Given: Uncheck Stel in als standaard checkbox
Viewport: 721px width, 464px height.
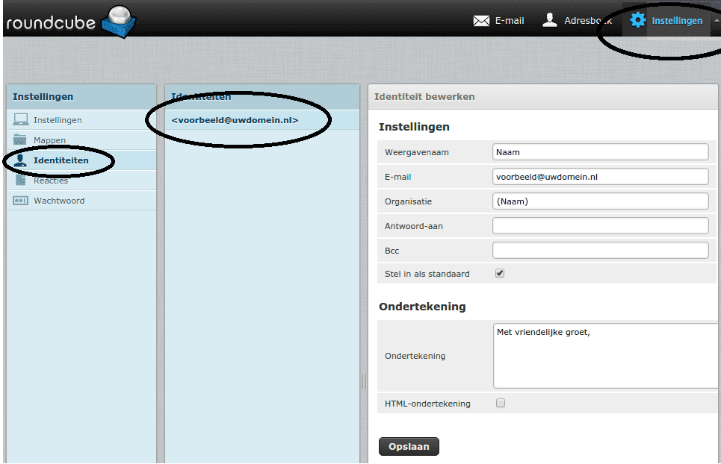Looking at the screenshot, I should [500, 274].
